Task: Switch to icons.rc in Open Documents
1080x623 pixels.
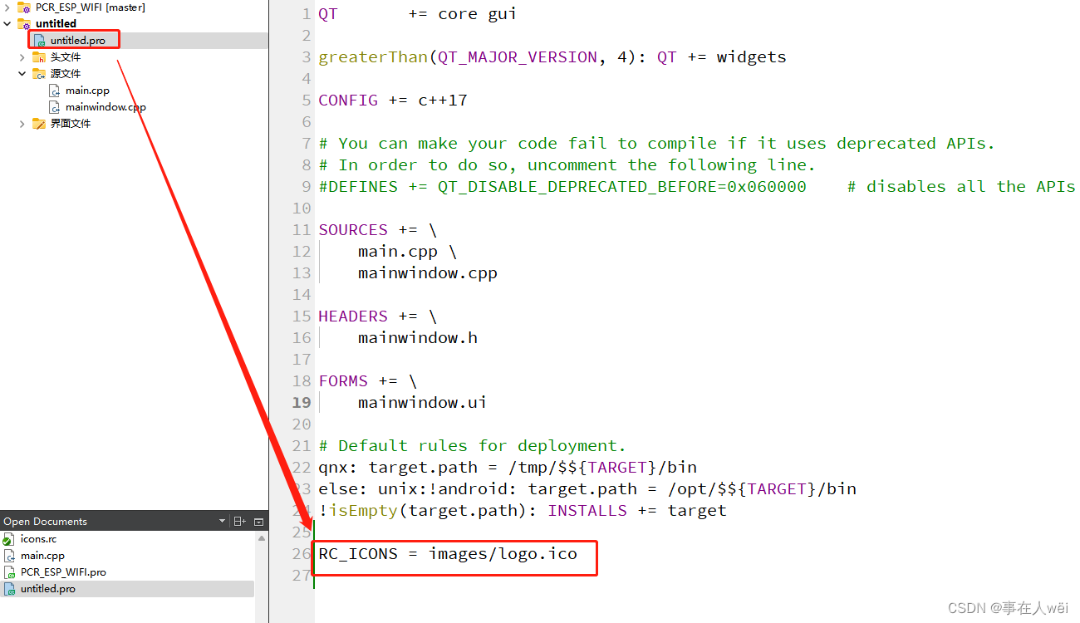Action: tap(38, 539)
